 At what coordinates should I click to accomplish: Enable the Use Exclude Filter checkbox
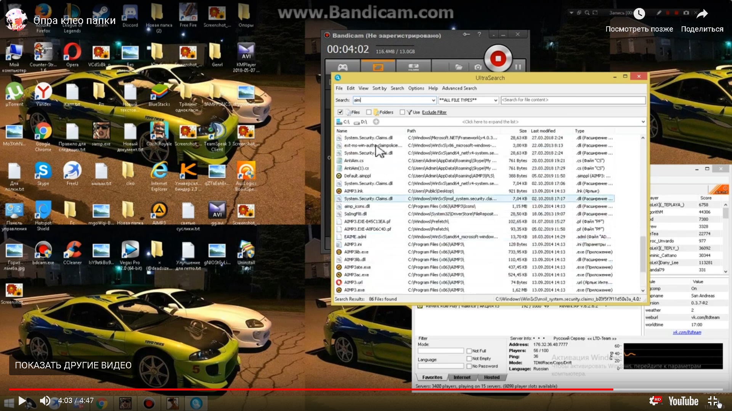[402, 112]
